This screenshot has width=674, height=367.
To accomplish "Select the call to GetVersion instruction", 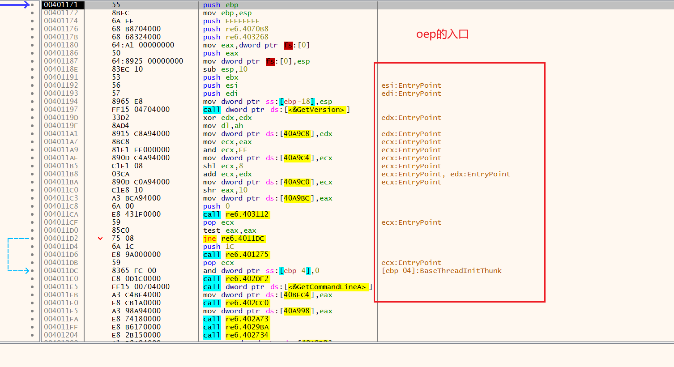I will (276, 110).
